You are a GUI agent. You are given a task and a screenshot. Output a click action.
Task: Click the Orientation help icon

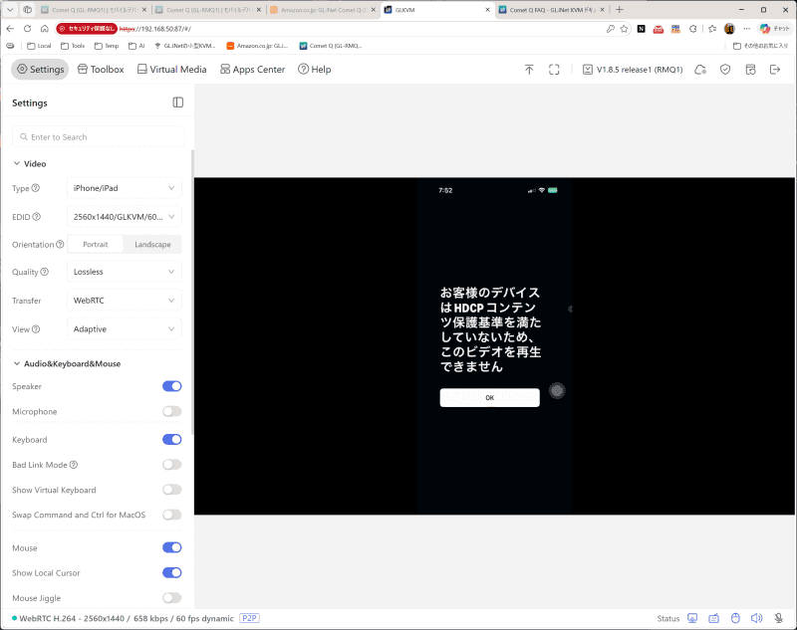coord(60,244)
